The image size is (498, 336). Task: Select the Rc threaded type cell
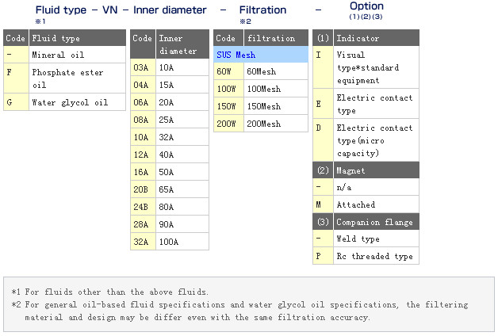[375, 256]
